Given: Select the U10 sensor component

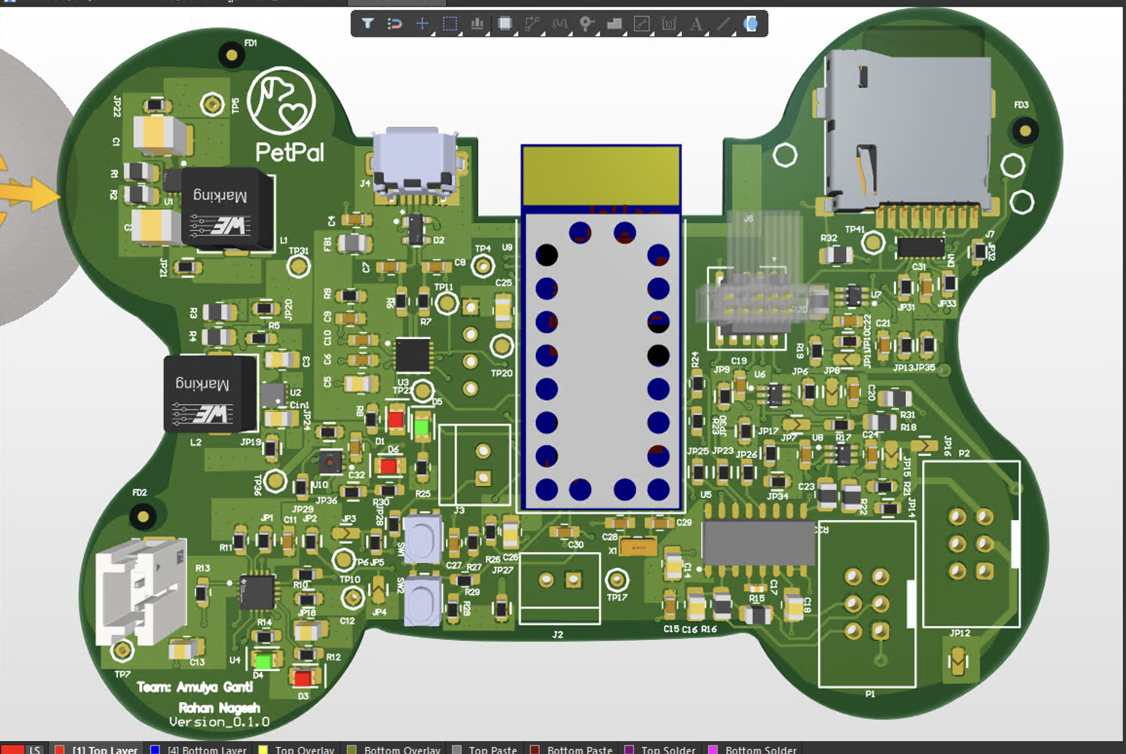Looking at the screenshot, I should click(330, 462).
